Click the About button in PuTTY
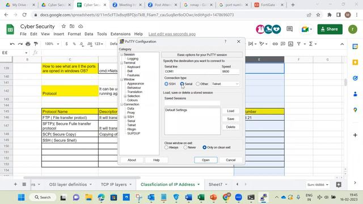Image resolution: width=363 pixels, height=204 pixels. 132,160
